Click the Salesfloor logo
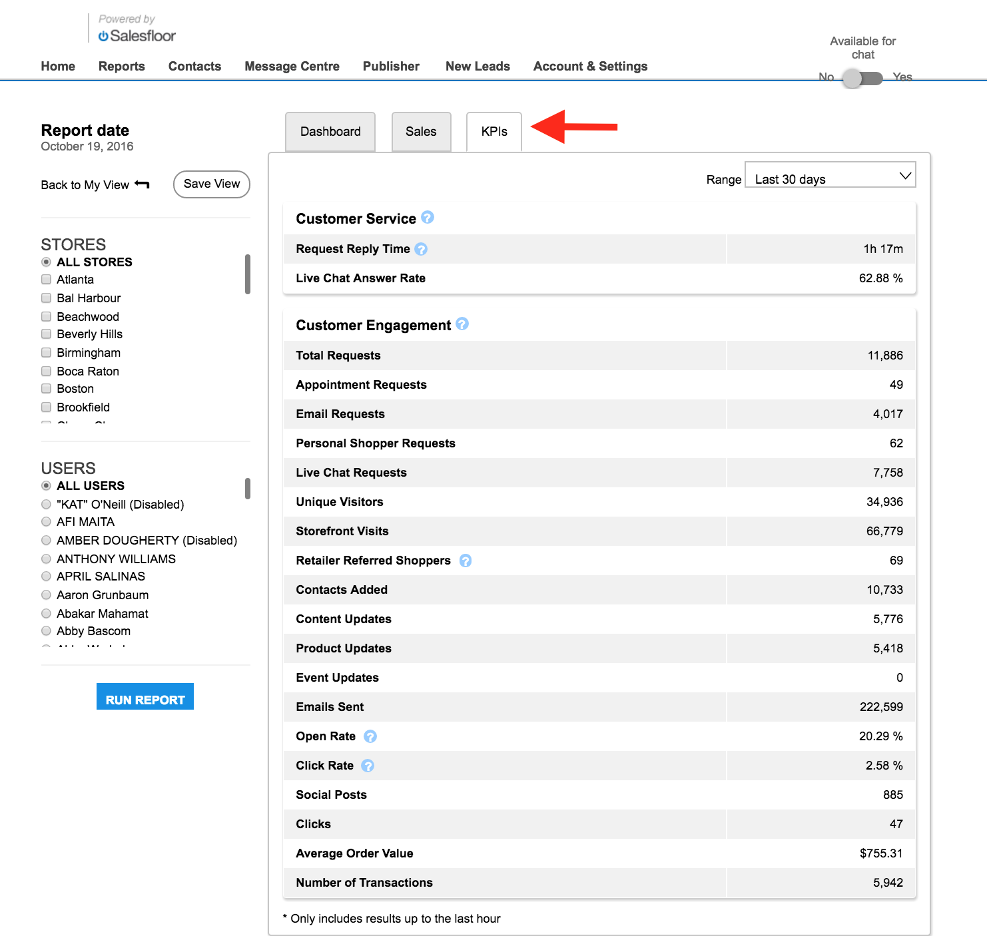Image resolution: width=987 pixels, height=936 pixels. point(137,35)
